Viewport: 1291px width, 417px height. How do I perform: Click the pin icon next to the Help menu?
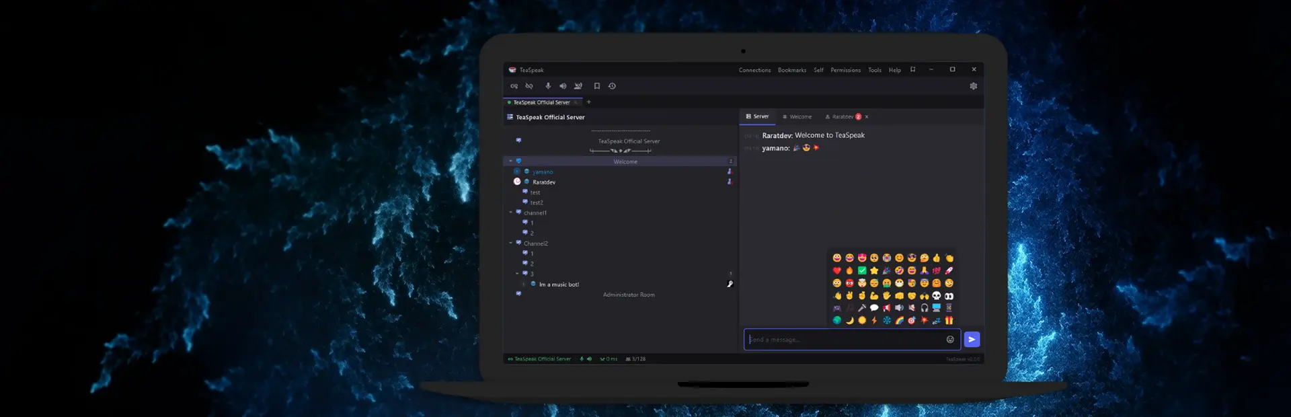tap(912, 69)
